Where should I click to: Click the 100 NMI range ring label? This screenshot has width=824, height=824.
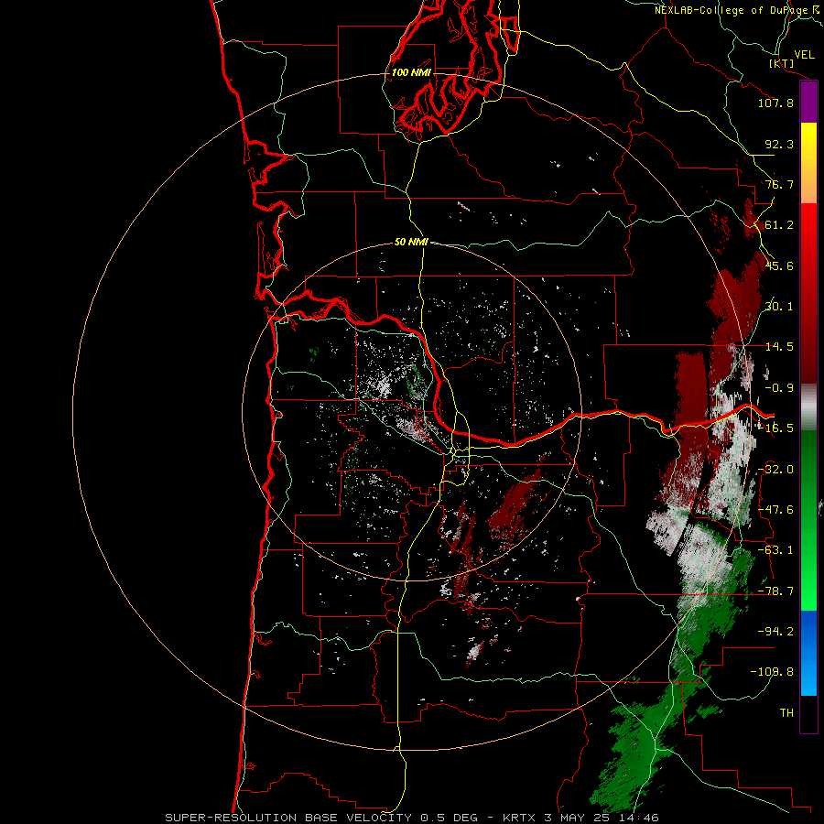[411, 72]
